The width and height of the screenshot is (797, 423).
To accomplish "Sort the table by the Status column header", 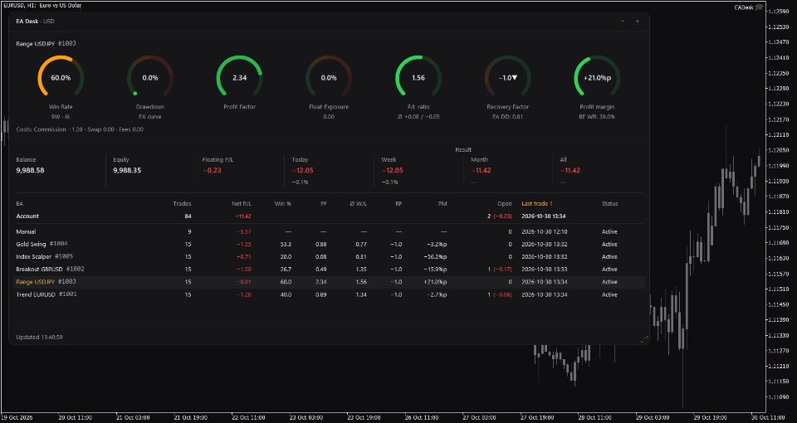I will coord(609,204).
